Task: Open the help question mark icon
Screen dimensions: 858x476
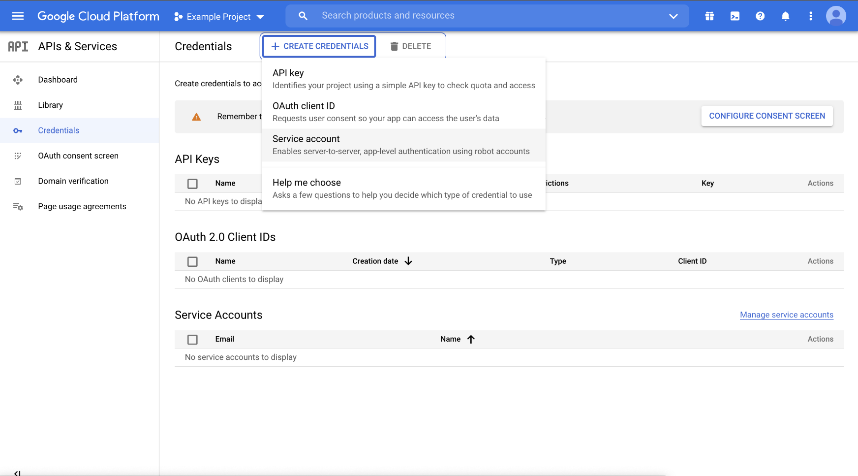Action: point(760,16)
